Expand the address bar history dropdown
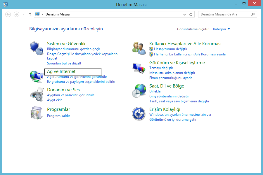 [184, 14]
